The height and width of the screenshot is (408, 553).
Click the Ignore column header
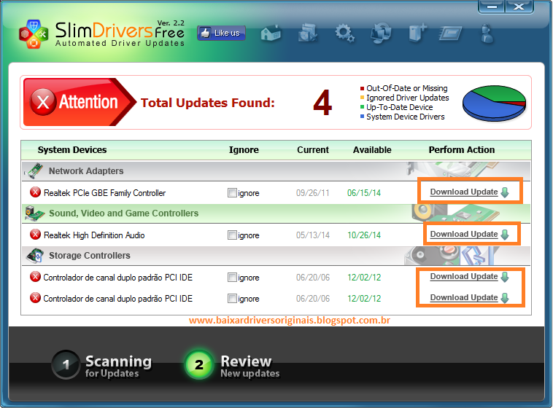(244, 150)
